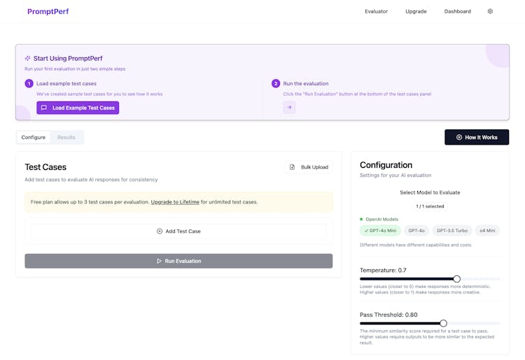
Task: Select the GPT-4o model chip
Action: pyautogui.click(x=416, y=231)
